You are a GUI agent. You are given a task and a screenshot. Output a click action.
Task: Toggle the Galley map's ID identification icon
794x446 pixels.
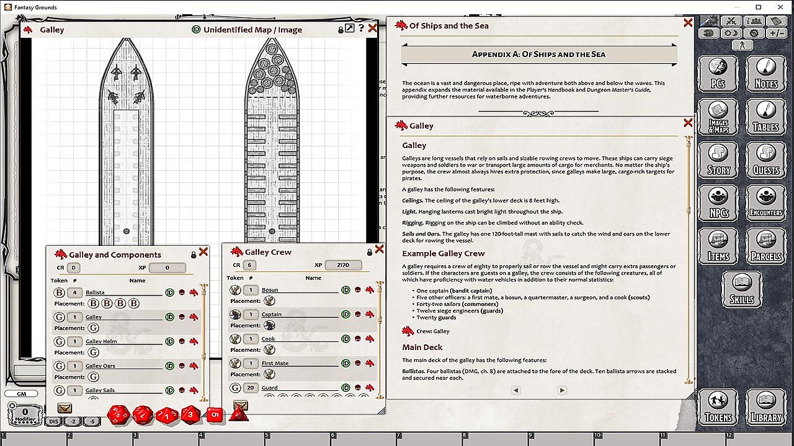pyautogui.click(x=196, y=30)
